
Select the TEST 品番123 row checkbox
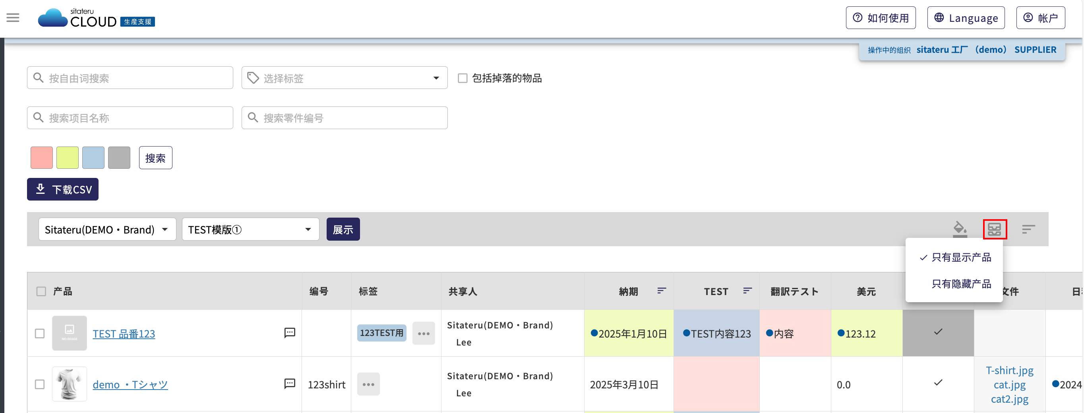click(40, 334)
